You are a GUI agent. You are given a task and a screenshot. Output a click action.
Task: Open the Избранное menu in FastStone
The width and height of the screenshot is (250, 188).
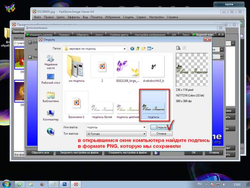pos(112,17)
